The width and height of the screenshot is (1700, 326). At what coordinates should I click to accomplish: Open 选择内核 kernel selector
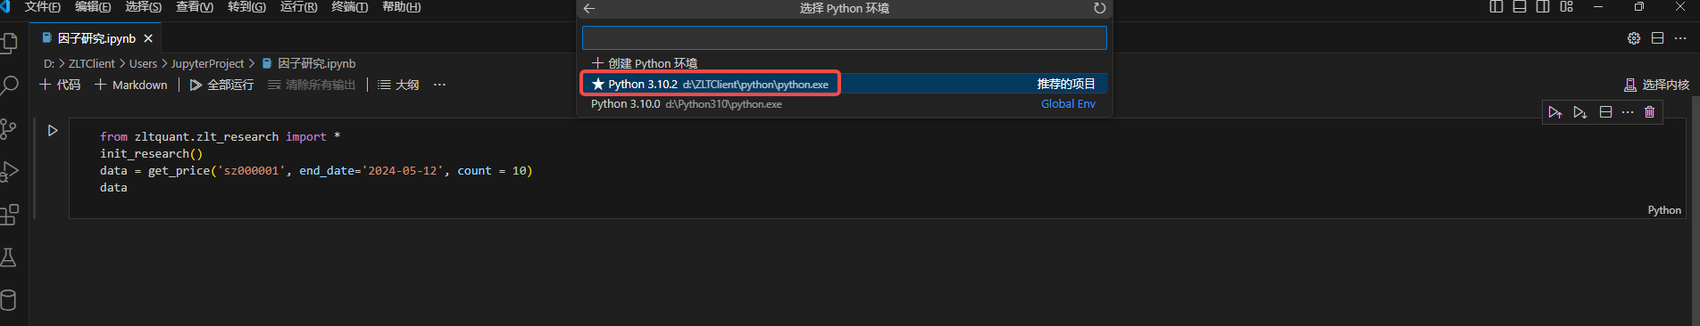[x=1656, y=85]
